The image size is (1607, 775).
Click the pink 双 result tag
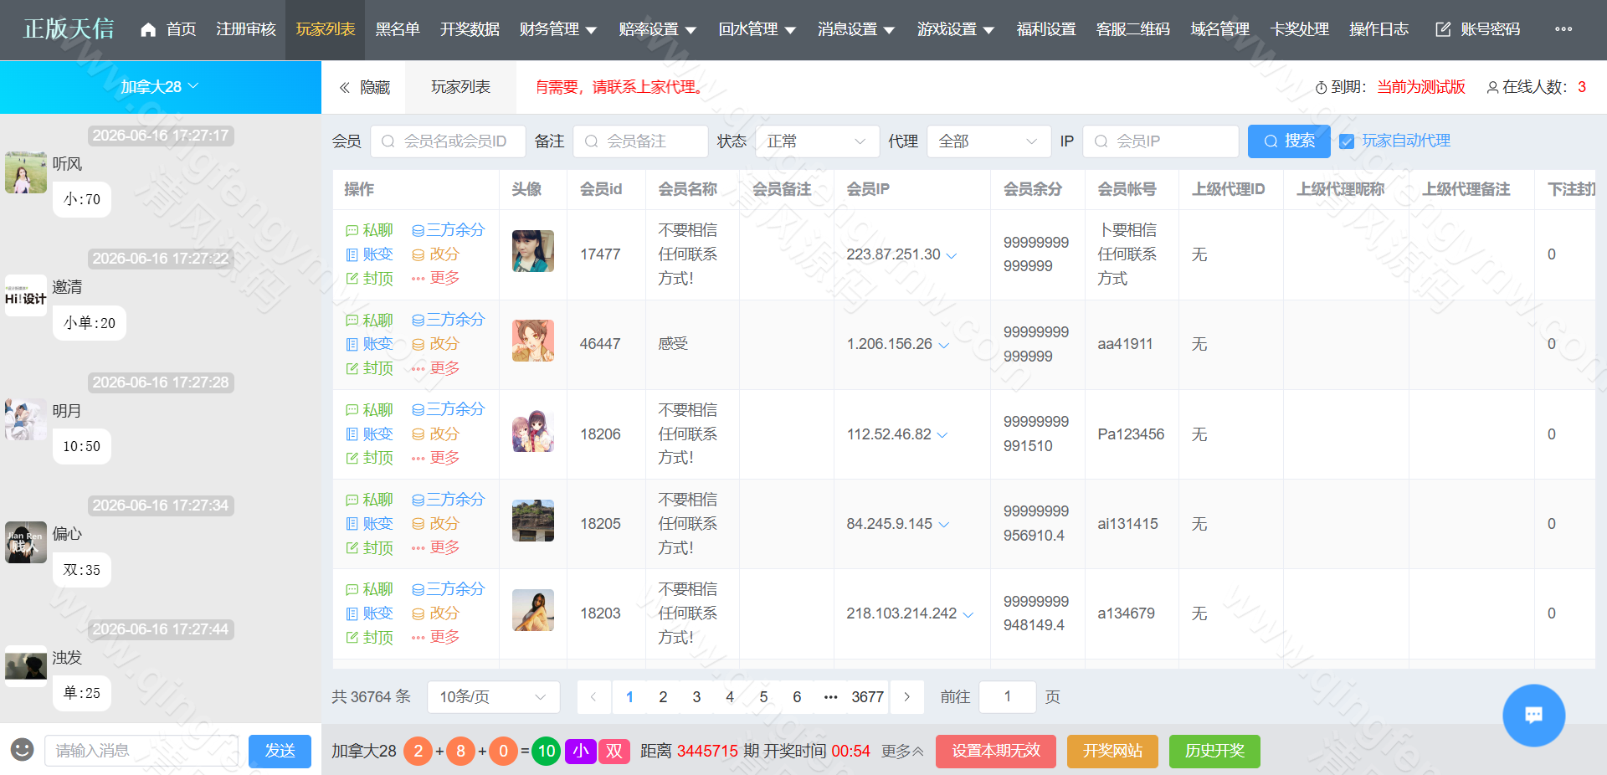click(614, 751)
